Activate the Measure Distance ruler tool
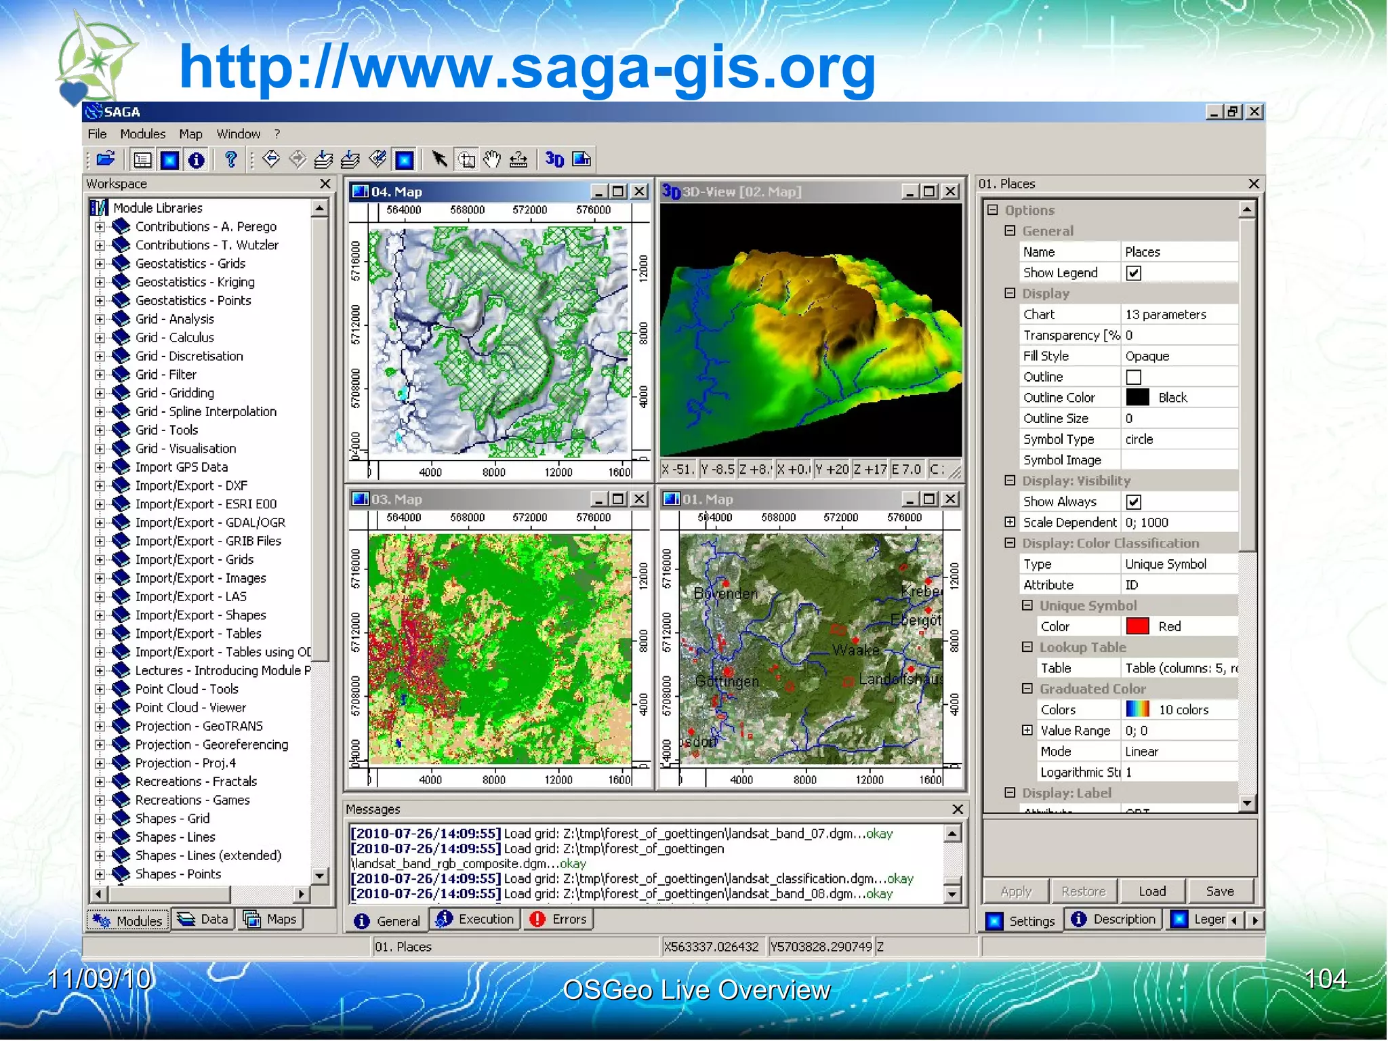 pyautogui.click(x=518, y=159)
